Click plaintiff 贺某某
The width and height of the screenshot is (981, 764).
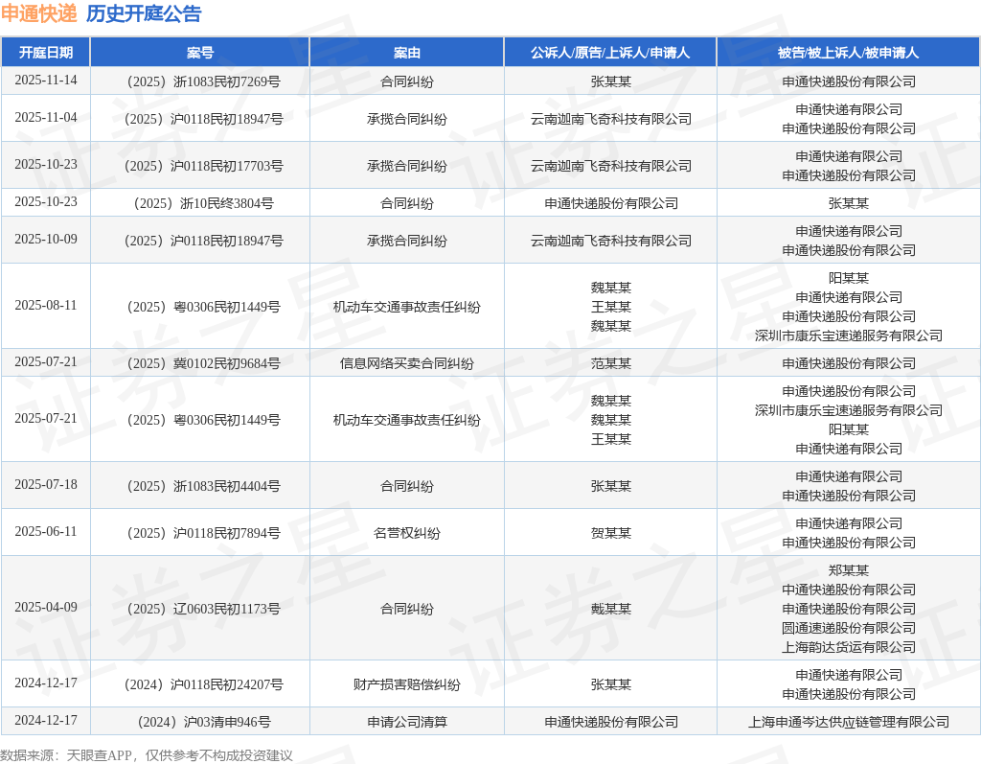(610, 533)
